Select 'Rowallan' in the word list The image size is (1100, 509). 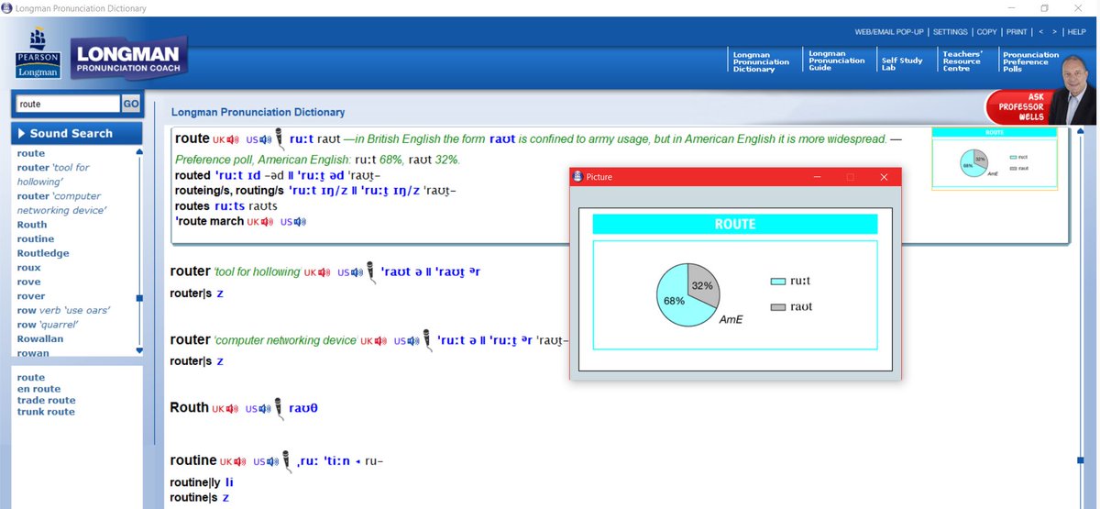pyautogui.click(x=39, y=338)
